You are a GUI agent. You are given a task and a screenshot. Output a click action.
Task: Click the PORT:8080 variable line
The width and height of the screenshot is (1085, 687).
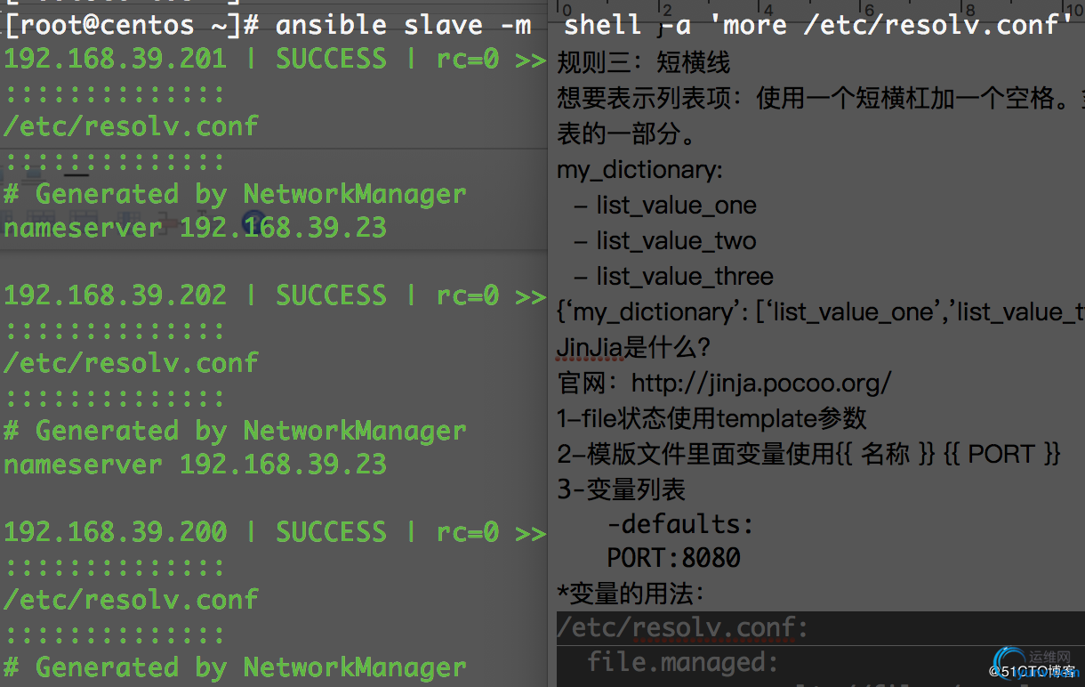coord(673,558)
